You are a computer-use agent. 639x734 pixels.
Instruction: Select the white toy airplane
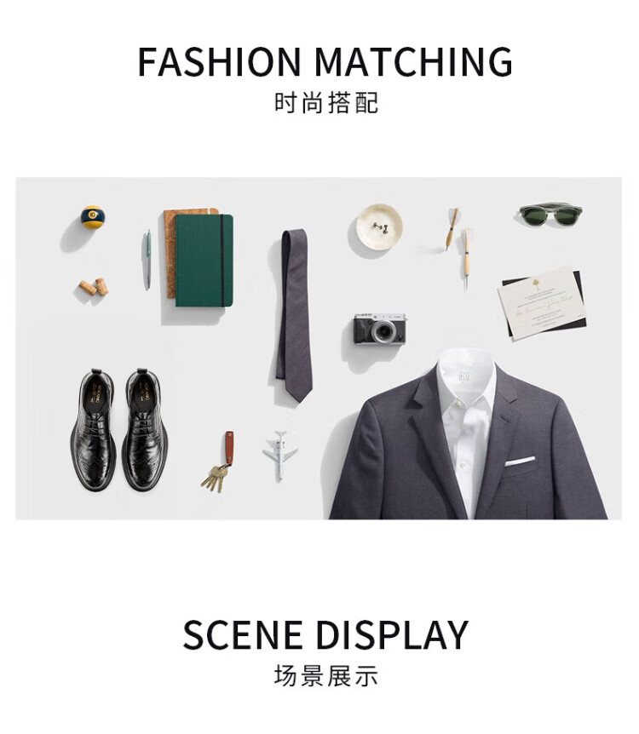280,455
